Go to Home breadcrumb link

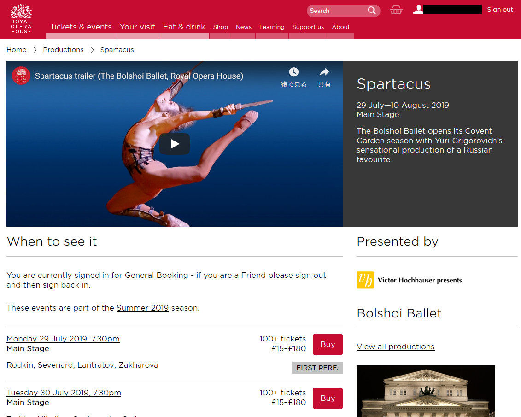(16, 50)
